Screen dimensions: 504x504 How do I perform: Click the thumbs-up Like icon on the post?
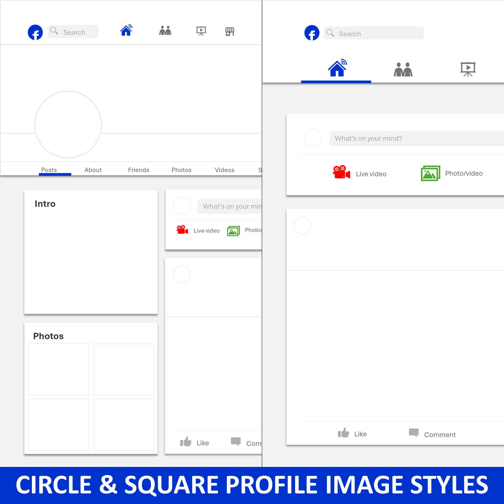pos(344,433)
